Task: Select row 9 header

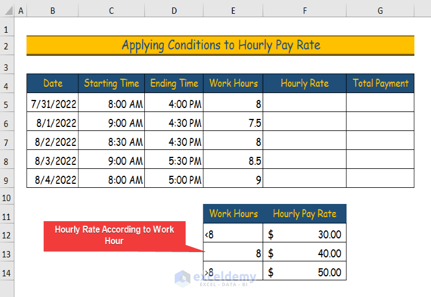Action: [x=7, y=178]
